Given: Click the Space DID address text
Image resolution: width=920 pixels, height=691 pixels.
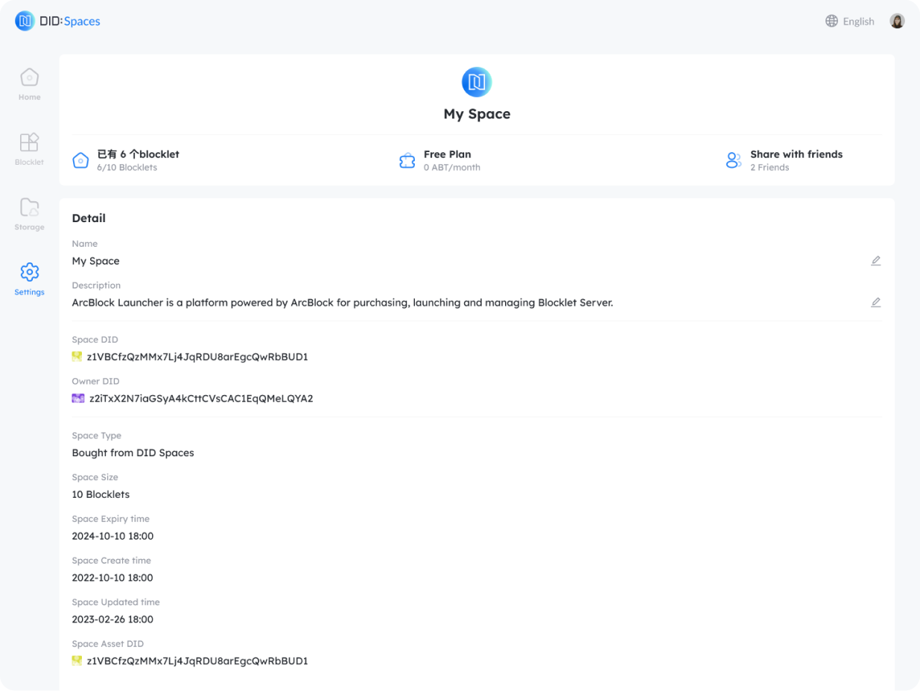Looking at the screenshot, I should pyautogui.click(x=197, y=357).
